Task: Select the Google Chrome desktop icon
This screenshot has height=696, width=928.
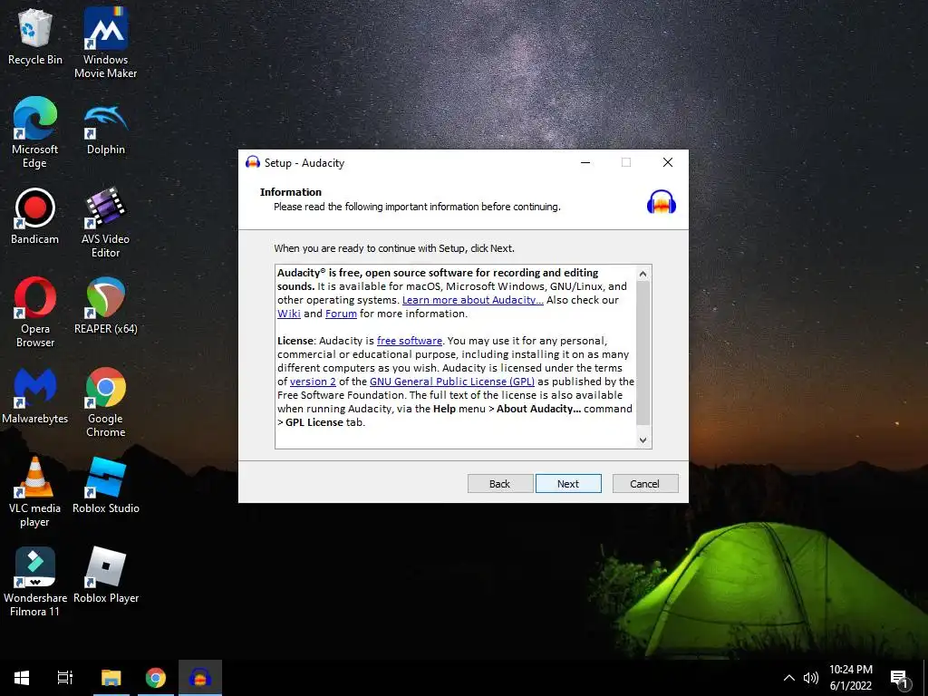Action: 105,402
